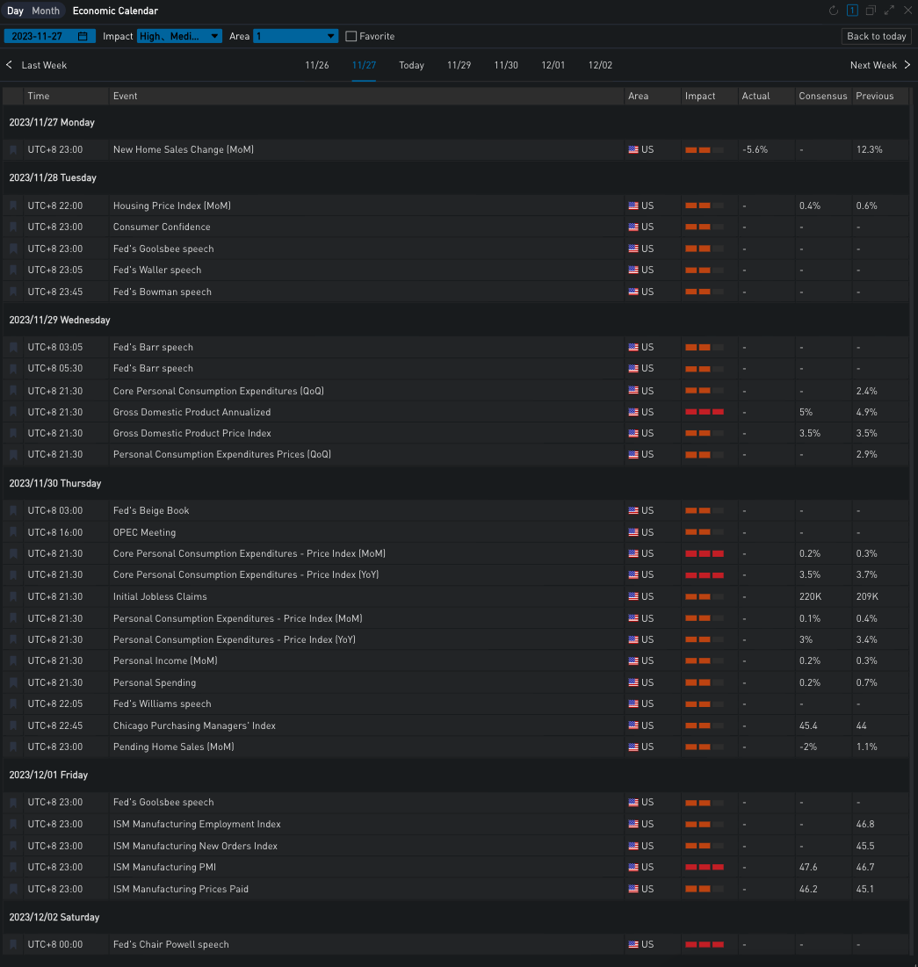The image size is (918, 967).
Task: Bookmark the Personal Income (MoM) event
Action: coord(13,661)
